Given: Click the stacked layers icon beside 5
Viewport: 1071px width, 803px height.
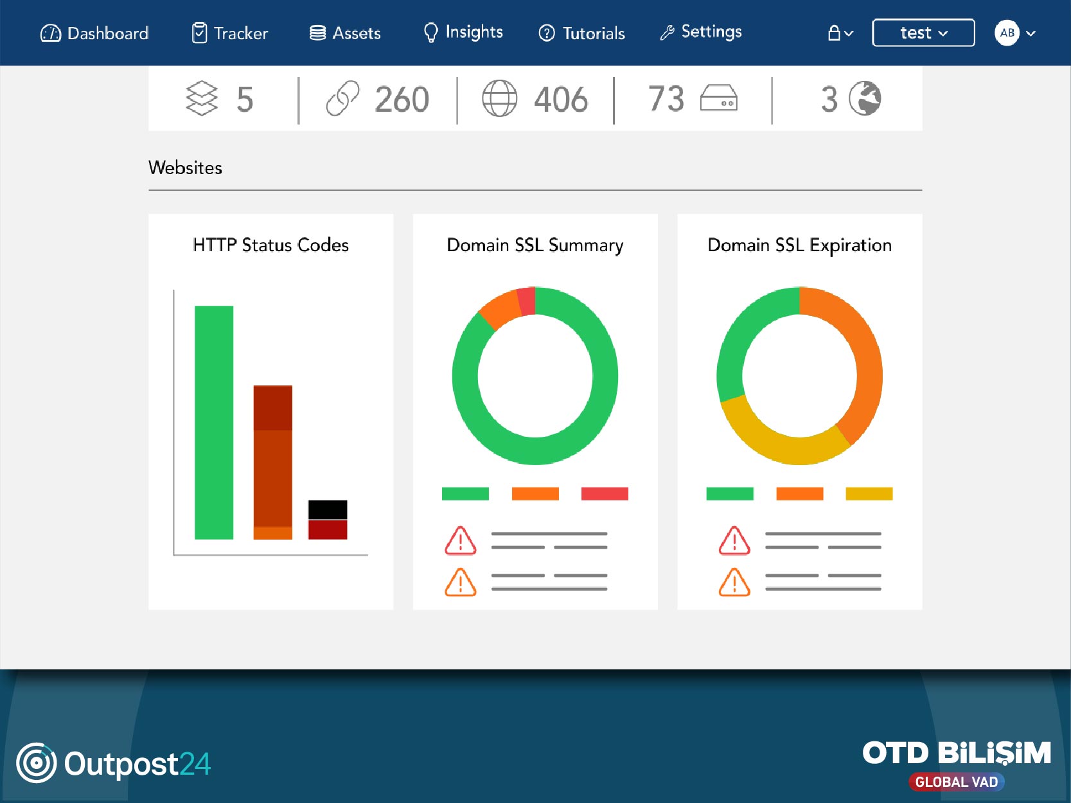Looking at the screenshot, I should point(202,98).
